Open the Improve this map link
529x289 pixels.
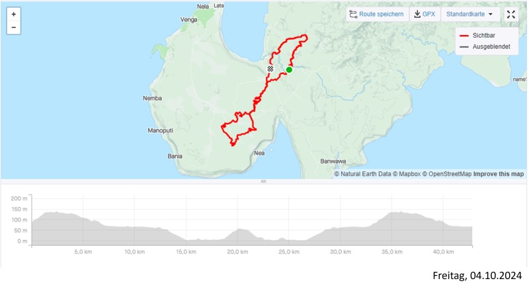click(499, 174)
